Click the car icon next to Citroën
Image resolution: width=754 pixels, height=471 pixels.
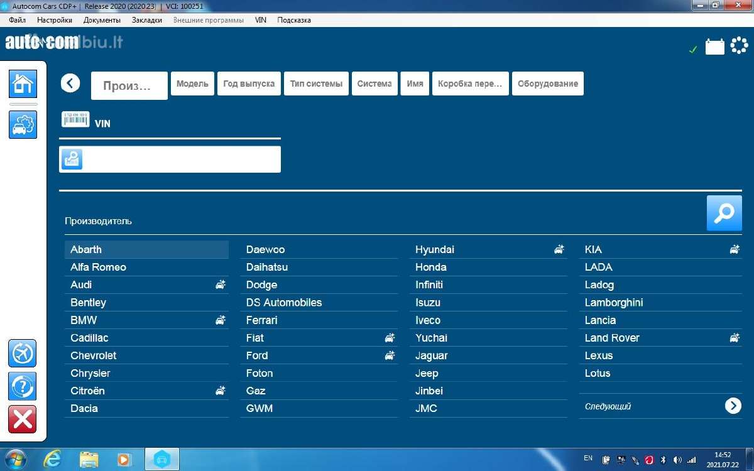(x=221, y=391)
